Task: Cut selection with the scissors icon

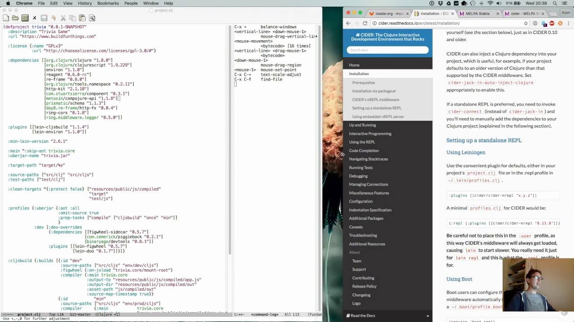Action: pos(63,18)
